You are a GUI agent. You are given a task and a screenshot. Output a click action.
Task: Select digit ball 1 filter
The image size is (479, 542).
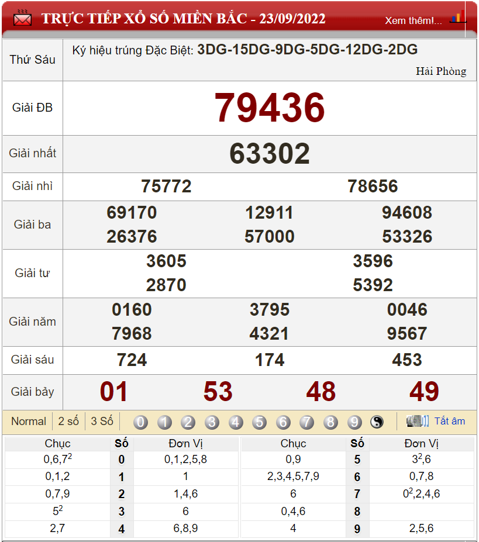[x=164, y=422]
